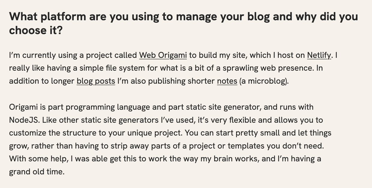The height and width of the screenshot is (188, 372).
Task: Click 'choose it?' in the heading
Action: 35,30
